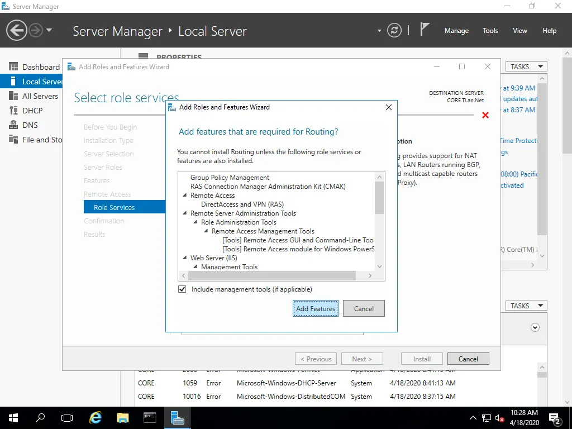Expand the events section chevron circle

[x=535, y=327]
